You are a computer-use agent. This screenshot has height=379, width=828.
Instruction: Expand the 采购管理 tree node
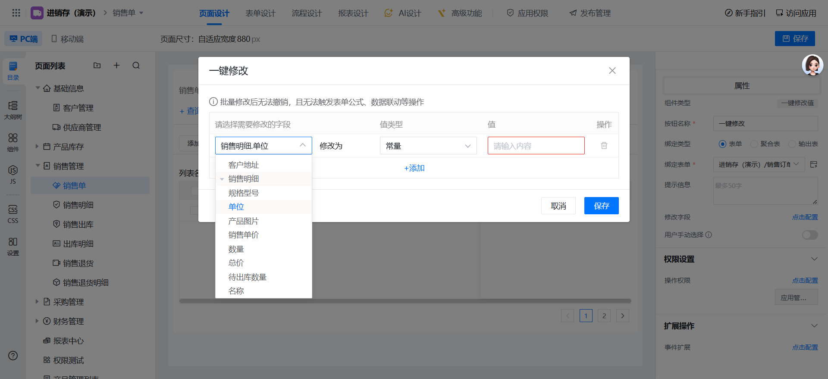click(37, 302)
